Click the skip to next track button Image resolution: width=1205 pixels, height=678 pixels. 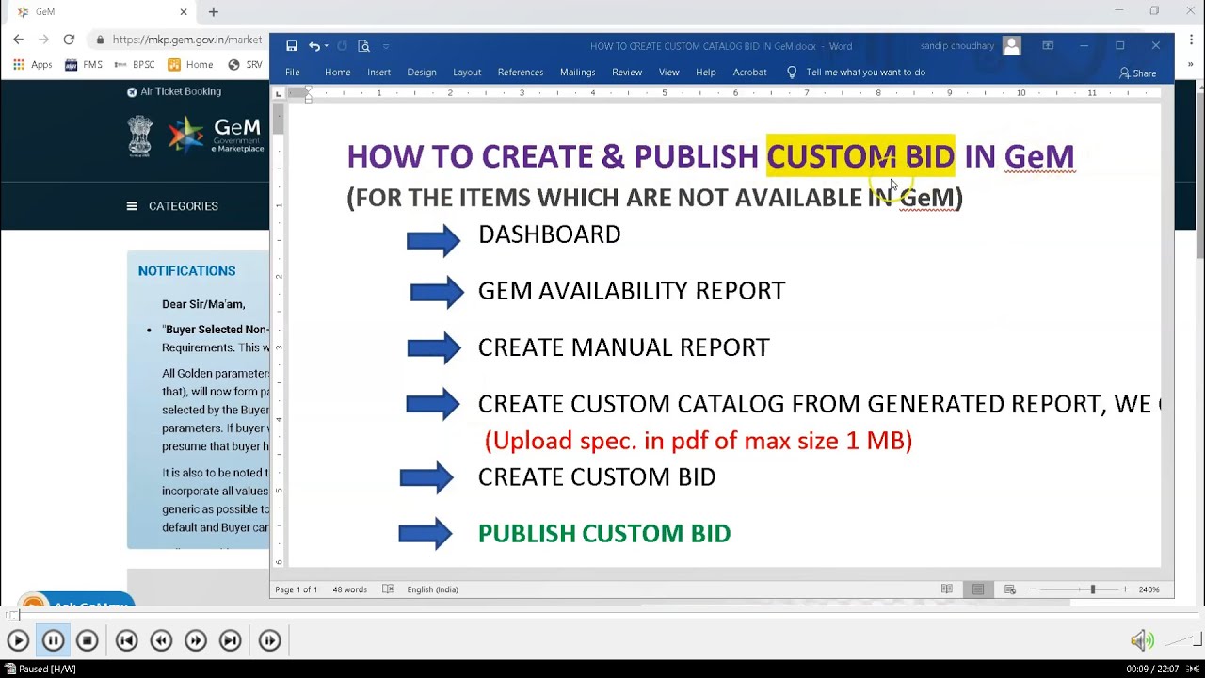231,640
